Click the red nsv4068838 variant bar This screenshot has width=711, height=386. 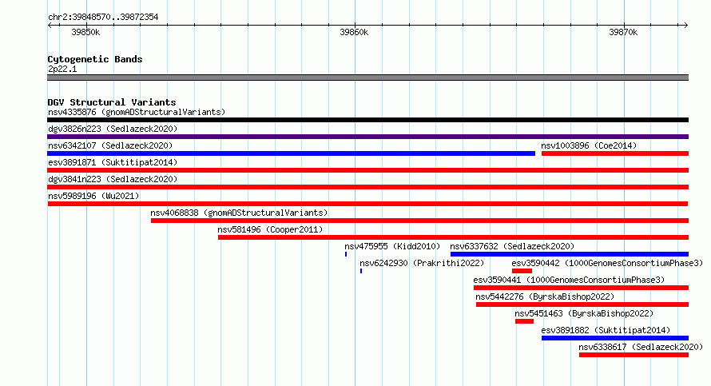point(420,221)
